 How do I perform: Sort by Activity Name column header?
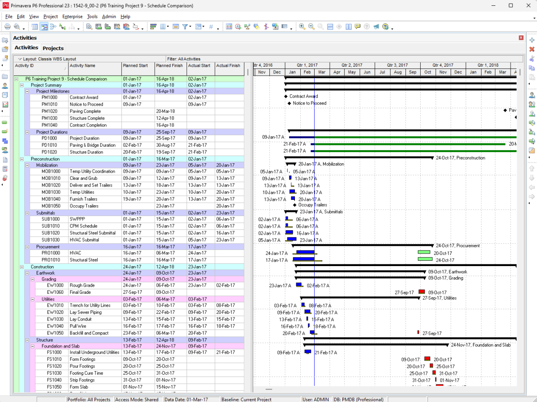coord(95,69)
